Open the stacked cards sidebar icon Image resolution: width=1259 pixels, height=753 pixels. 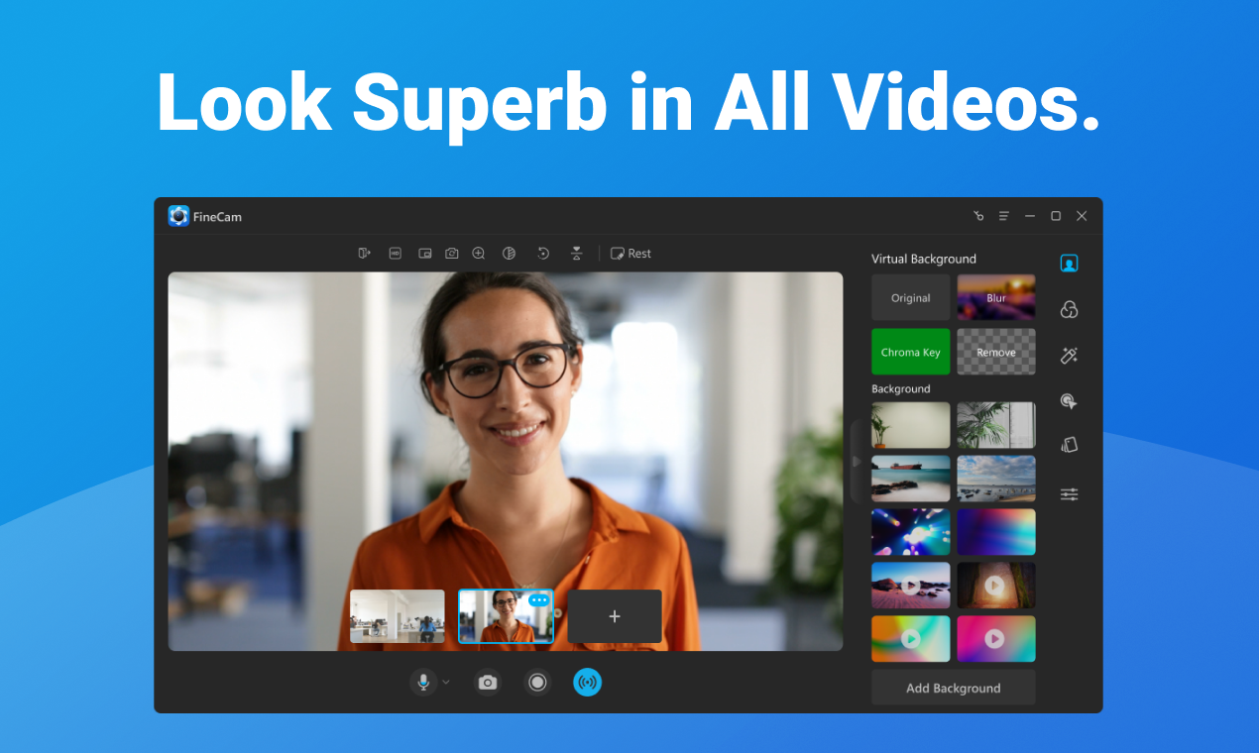click(1069, 445)
